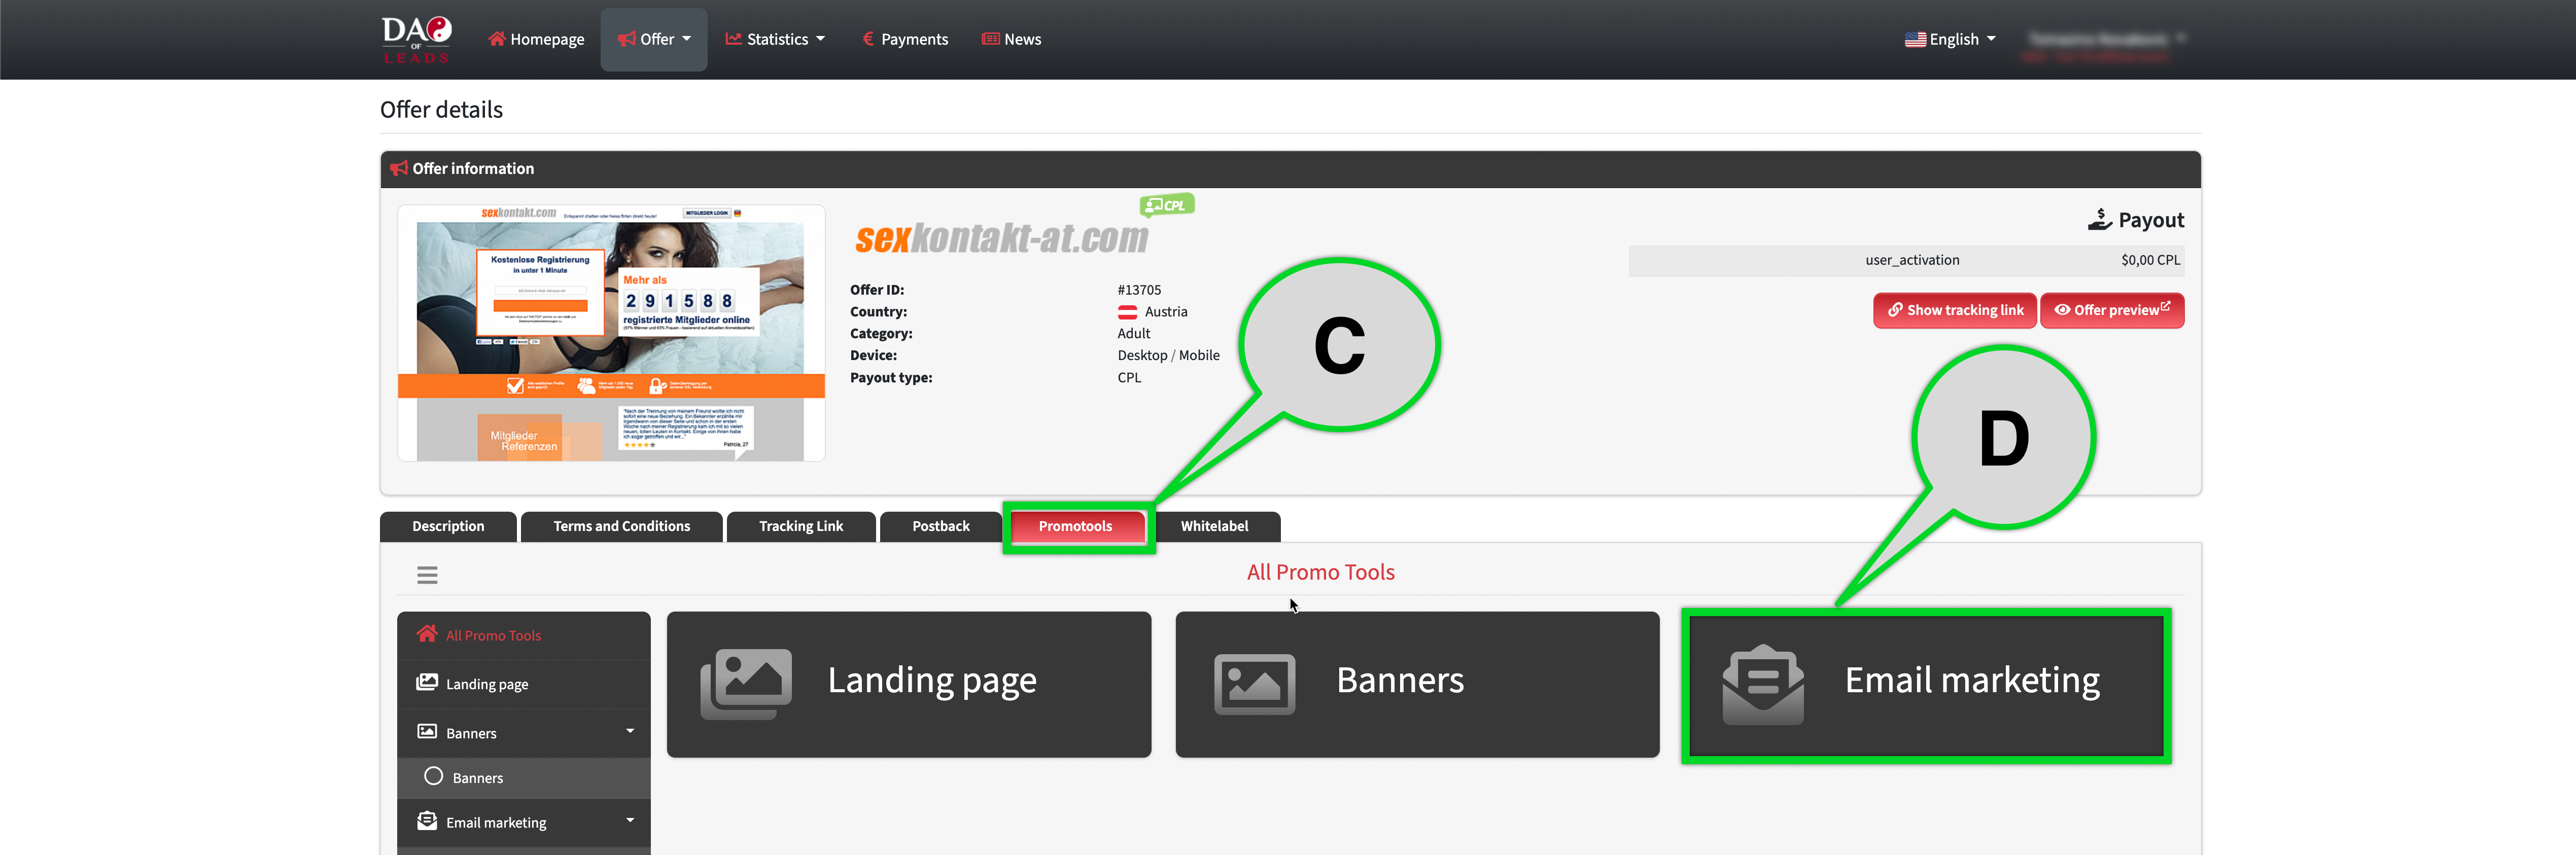
Task: Click the home icon beside All Promo Tools
Action: point(427,634)
